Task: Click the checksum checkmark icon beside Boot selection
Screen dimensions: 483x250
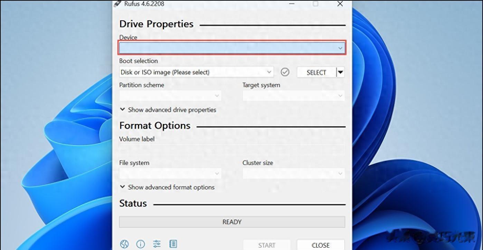Action: [x=285, y=72]
